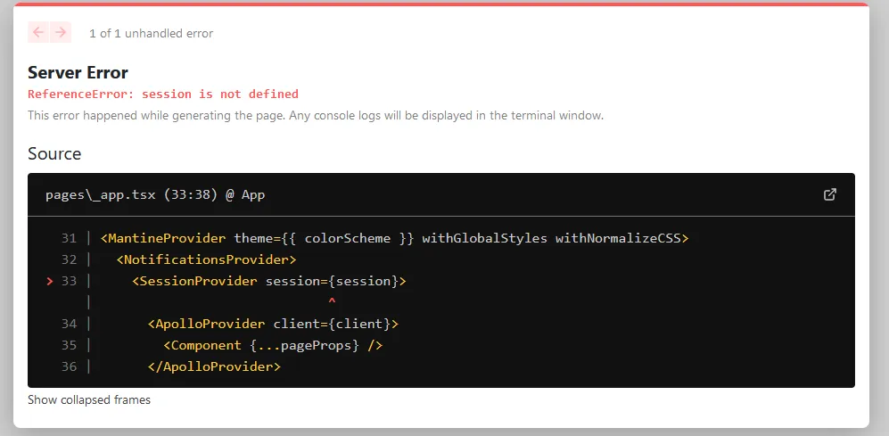This screenshot has height=436, width=889.
Task: Select the Server Error heading
Action: 78,72
